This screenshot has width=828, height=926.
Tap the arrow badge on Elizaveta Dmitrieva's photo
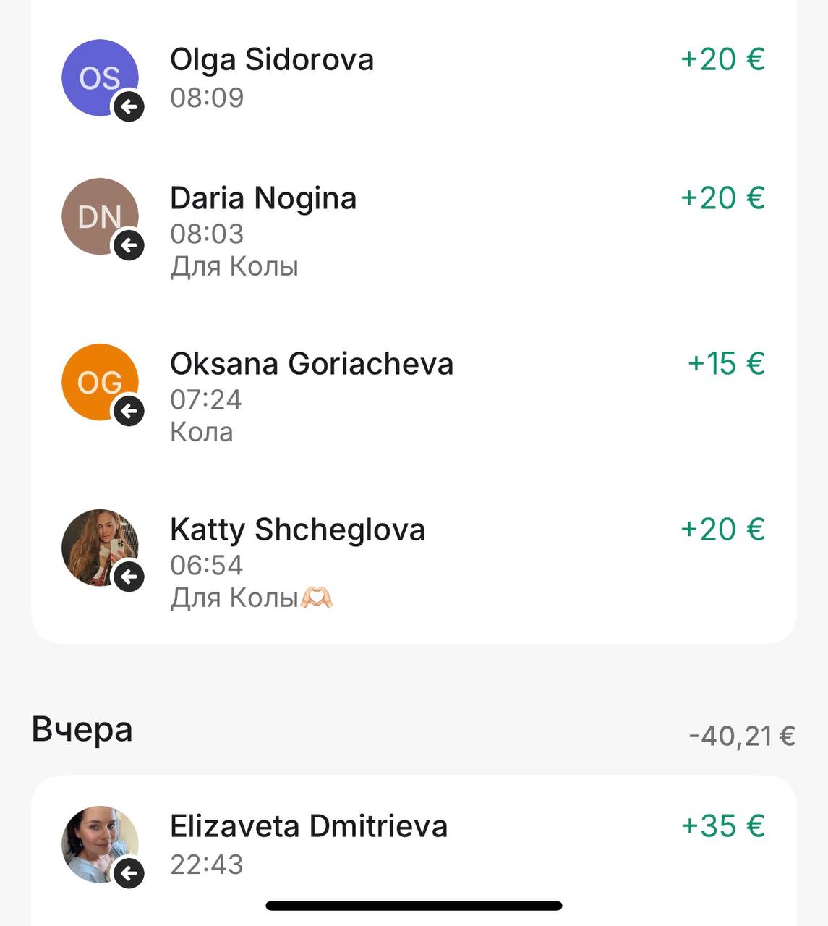(129, 874)
